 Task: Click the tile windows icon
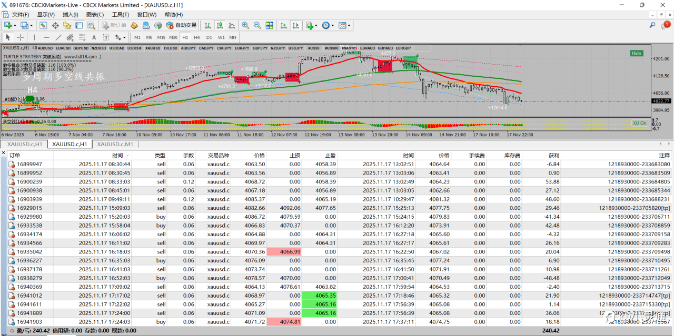click(270, 25)
